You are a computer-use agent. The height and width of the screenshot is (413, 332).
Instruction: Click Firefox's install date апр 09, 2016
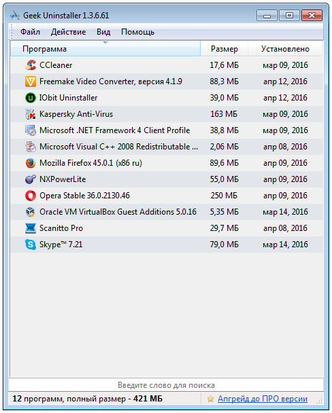click(285, 163)
